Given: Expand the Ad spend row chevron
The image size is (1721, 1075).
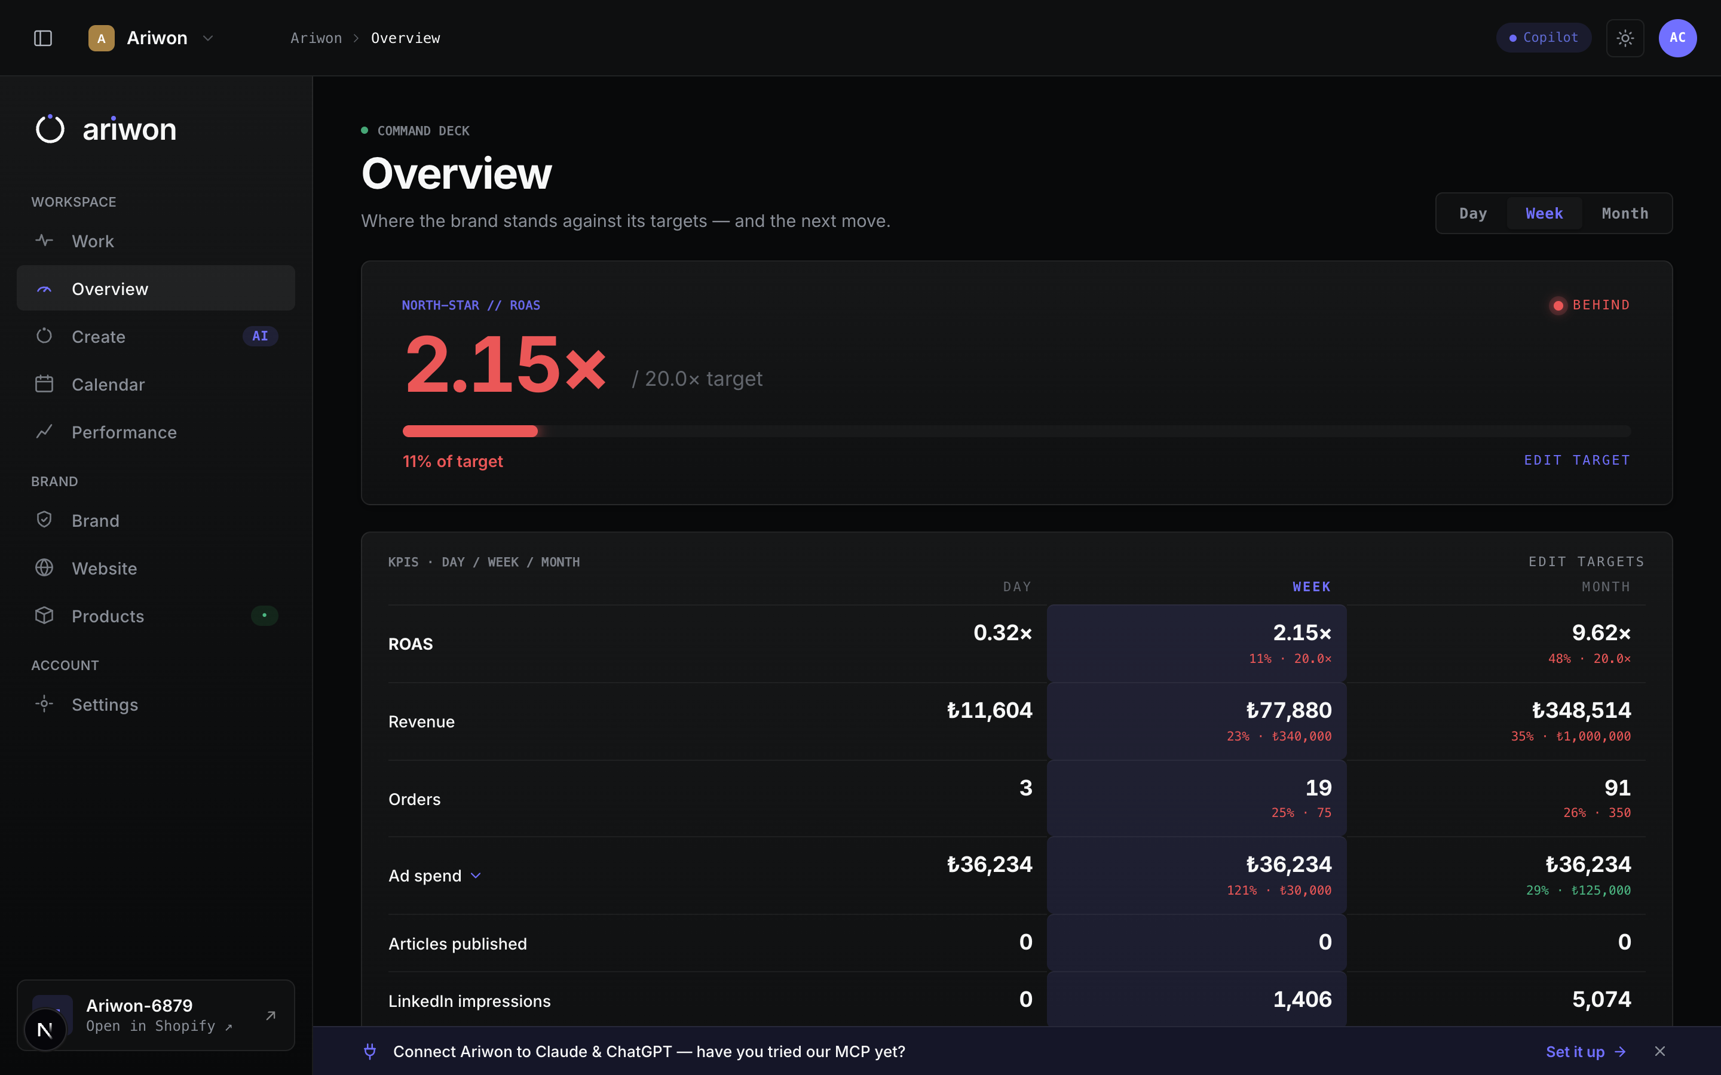Looking at the screenshot, I should (x=476, y=875).
